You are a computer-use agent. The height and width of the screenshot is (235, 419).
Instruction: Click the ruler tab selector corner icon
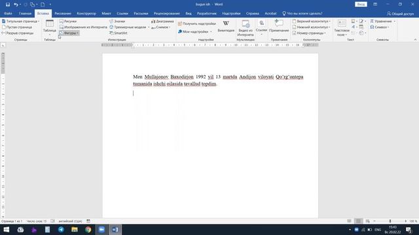(x=3, y=45)
